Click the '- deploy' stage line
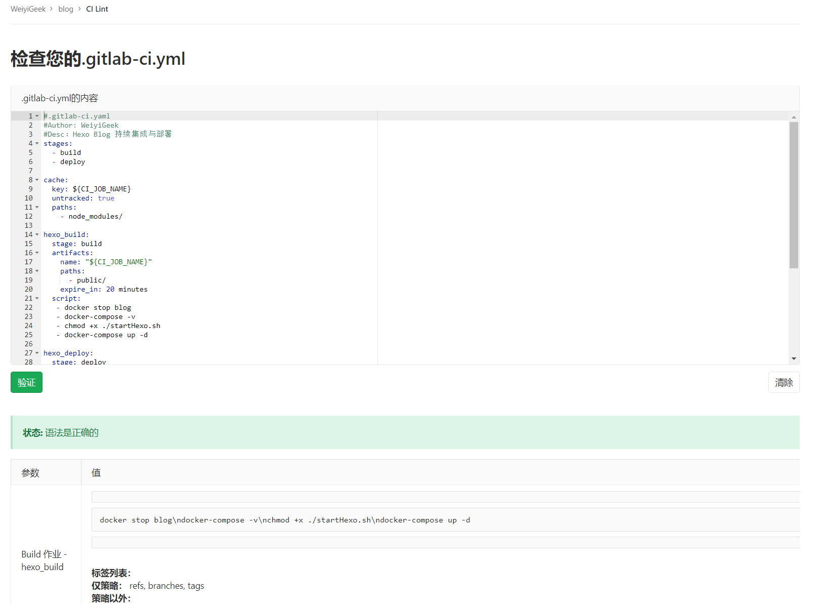Screen dimensions: 823x605 [68, 162]
